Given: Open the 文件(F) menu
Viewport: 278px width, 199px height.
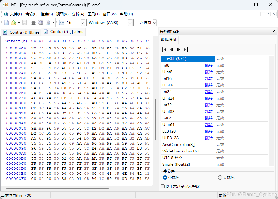Looking at the screenshot, I should click(x=16, y=14).
